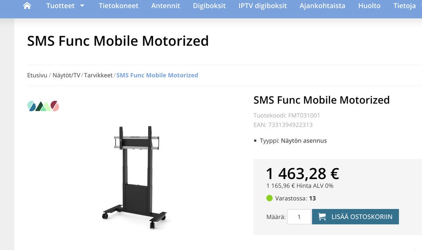Select Digiboksit in the navigation bar

pyautogui.click(x=209, y=6)
